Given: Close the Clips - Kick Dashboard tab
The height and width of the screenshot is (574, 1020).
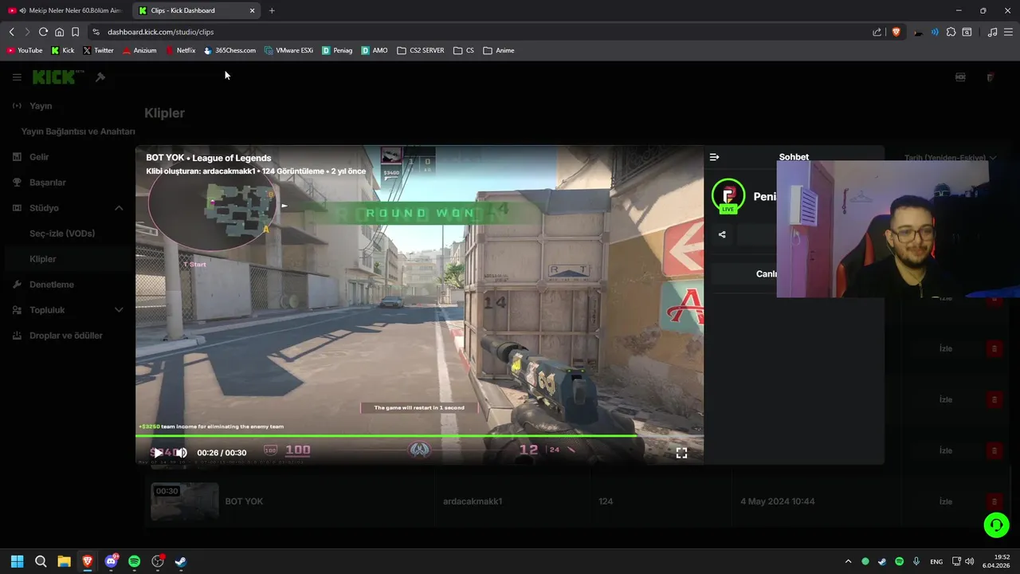Looking at the screenshot, I should 253,10.
